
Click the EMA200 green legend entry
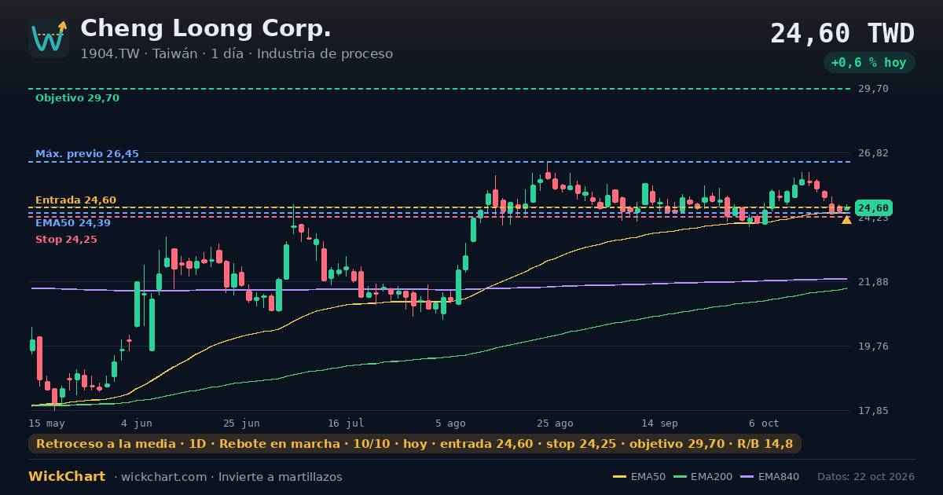click(703, 477)
